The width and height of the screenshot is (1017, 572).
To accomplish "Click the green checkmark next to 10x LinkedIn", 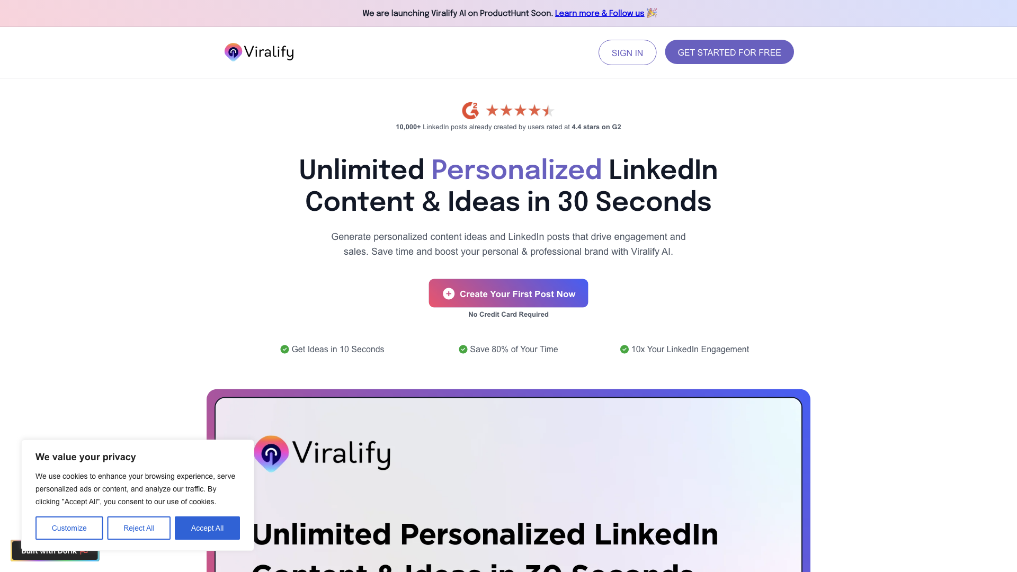I will point(624,349).
